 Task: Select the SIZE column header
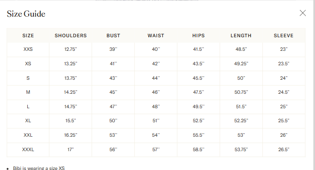(28, 35)
